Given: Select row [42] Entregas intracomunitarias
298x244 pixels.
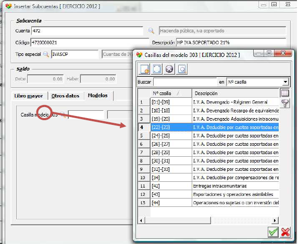Looking at the screenshot, I should pyautogui.click(x=215, y=186).
